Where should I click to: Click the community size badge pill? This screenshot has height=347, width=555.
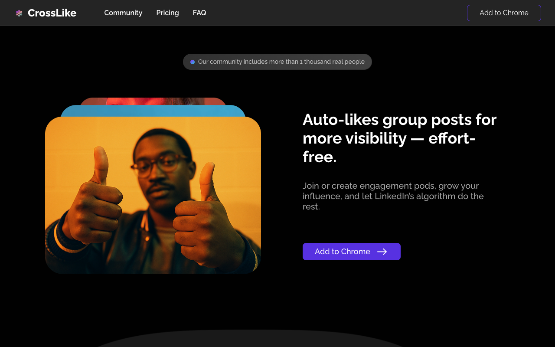(277, 62)
